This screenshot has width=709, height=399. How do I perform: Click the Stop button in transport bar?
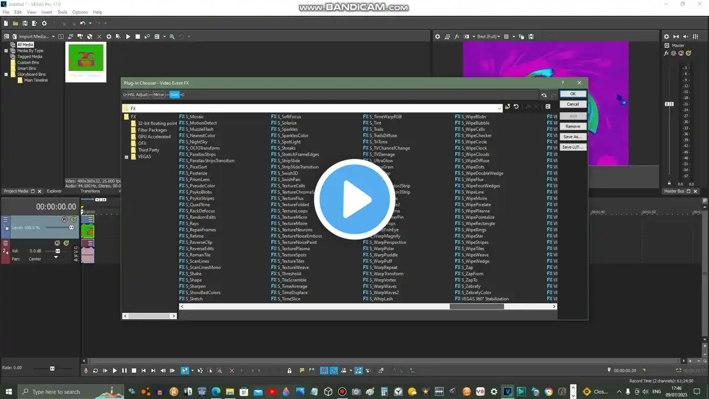[x=133, y=371]
